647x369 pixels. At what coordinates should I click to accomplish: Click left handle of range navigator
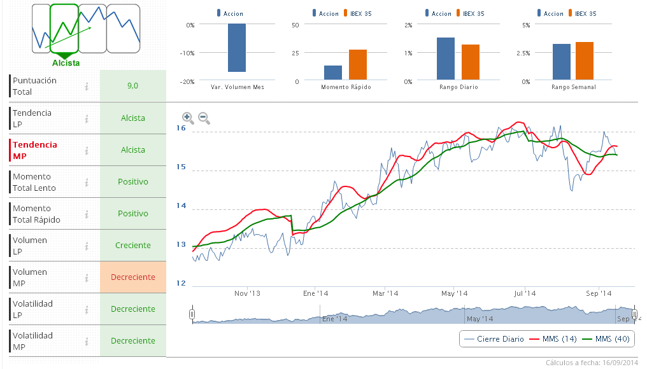click(192, 314)
